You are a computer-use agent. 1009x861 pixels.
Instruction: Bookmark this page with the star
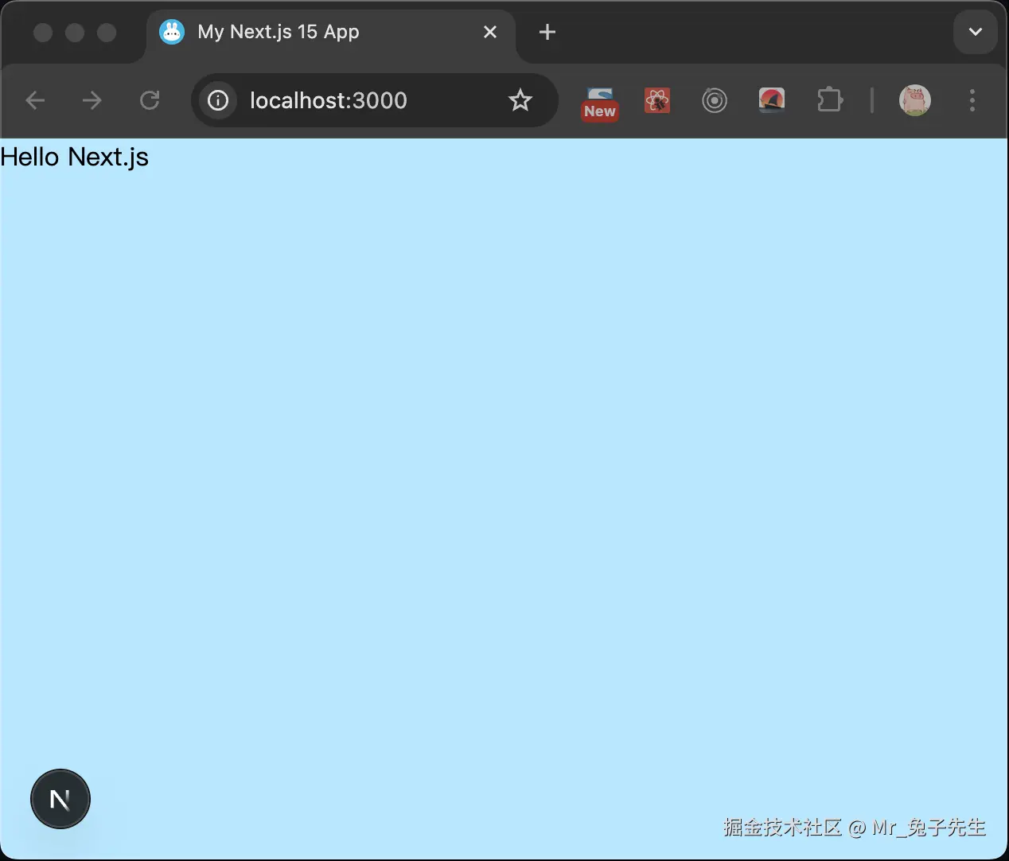click(x=520, y=100)
